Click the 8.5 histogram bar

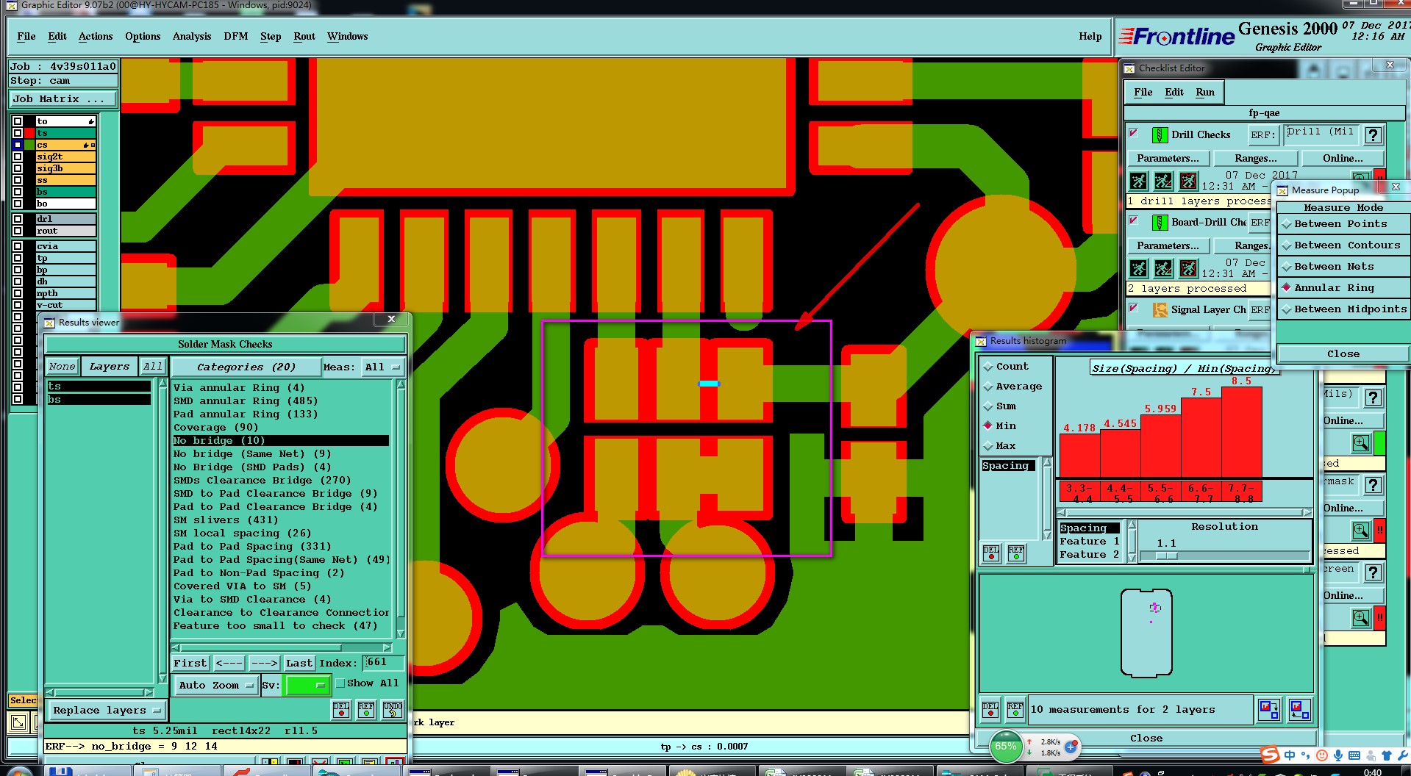[x=1241, y=432]
